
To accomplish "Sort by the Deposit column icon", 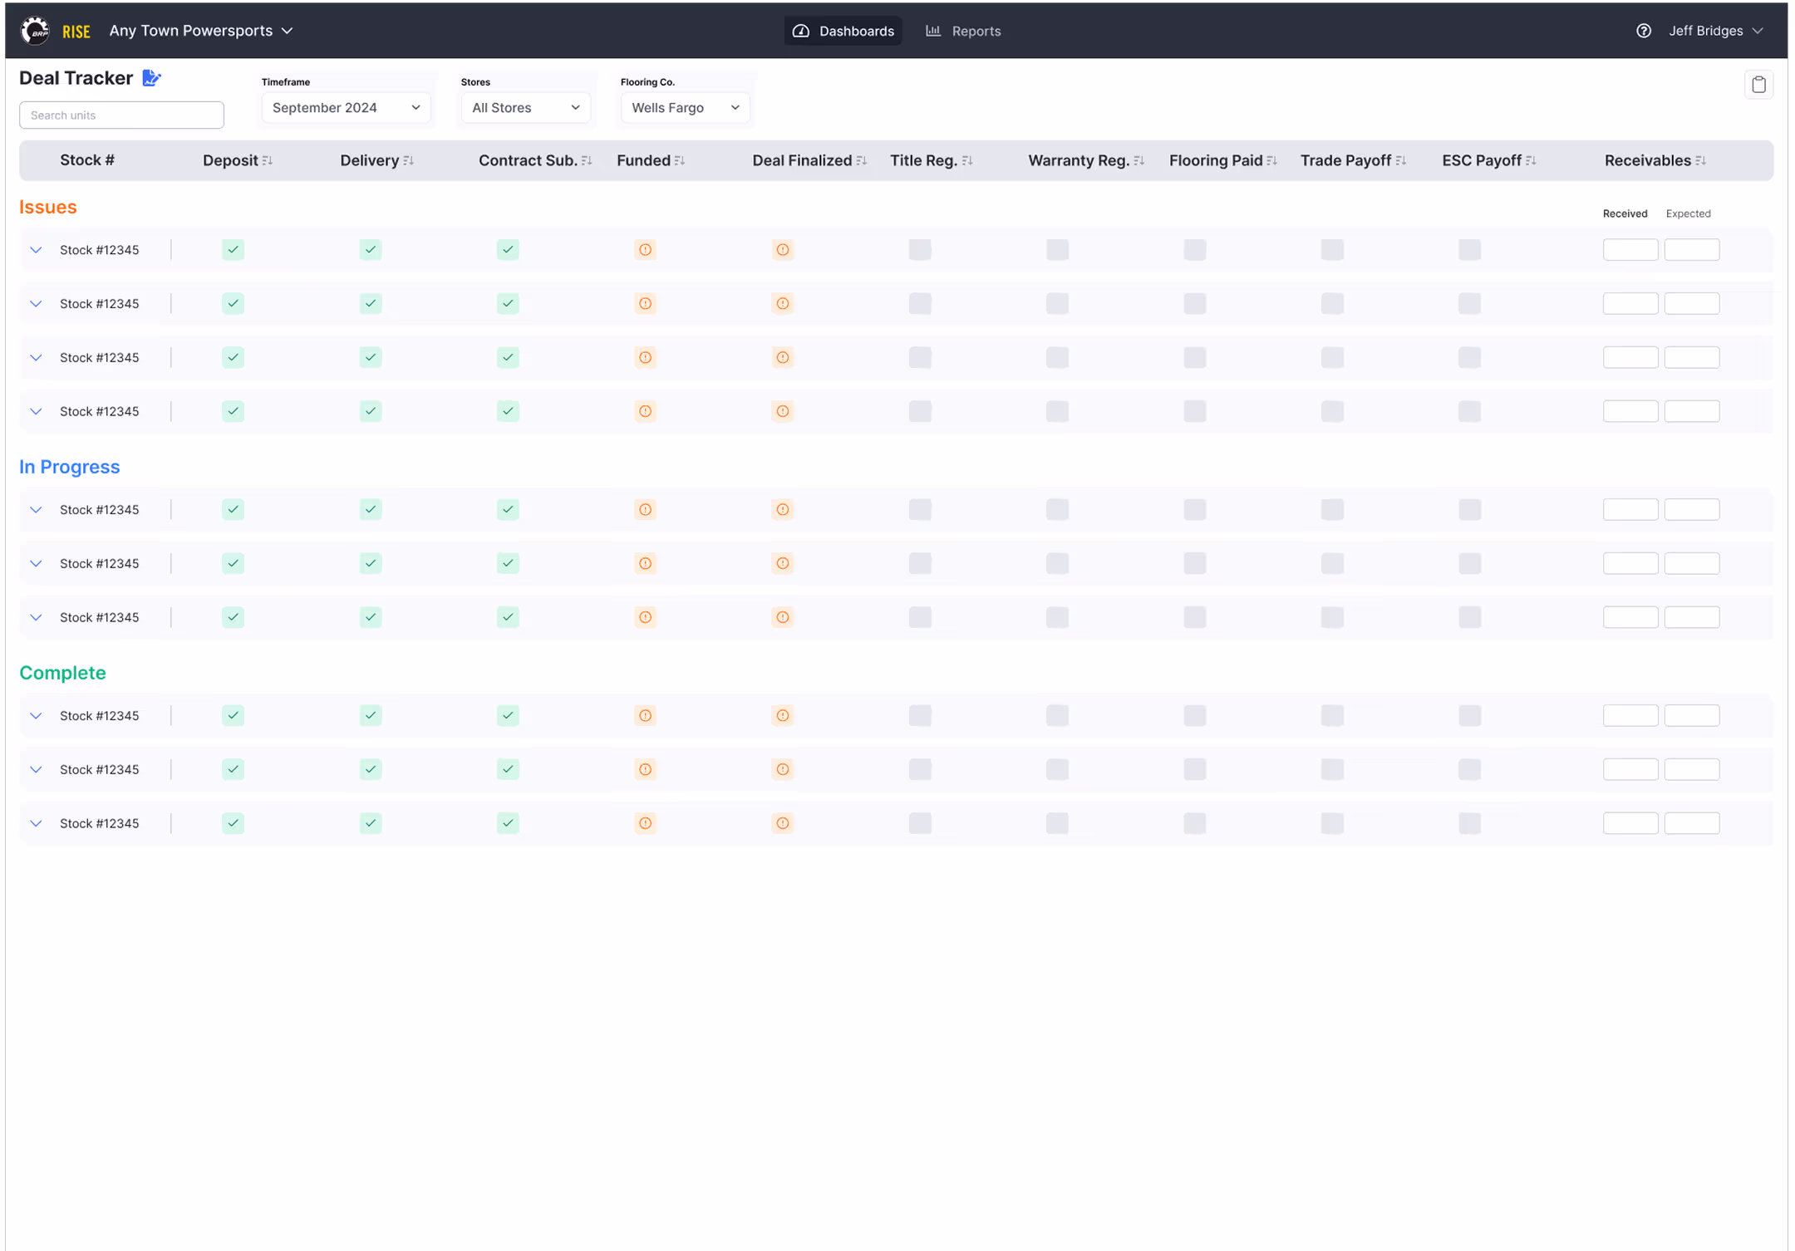I will [268, 161].
